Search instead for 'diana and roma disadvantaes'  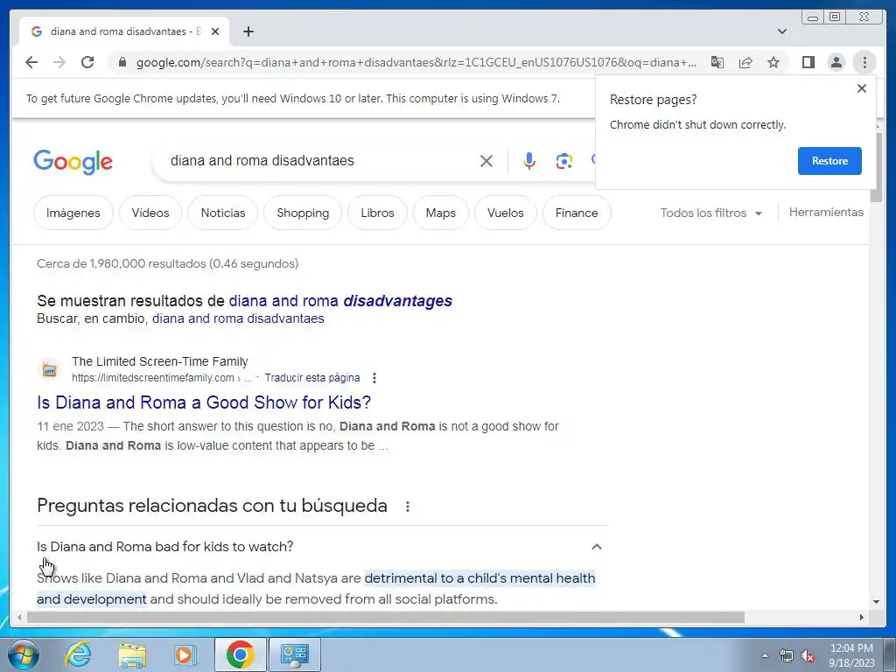coord(238,318)
